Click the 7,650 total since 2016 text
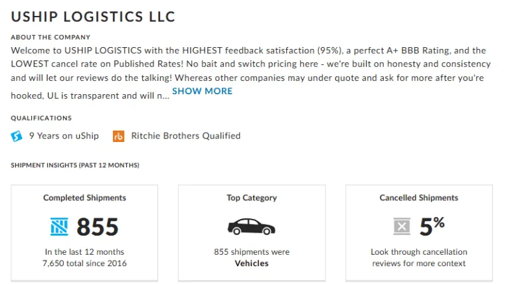The height and width of the screenshot is (284, 510). (x=84, y=263)
